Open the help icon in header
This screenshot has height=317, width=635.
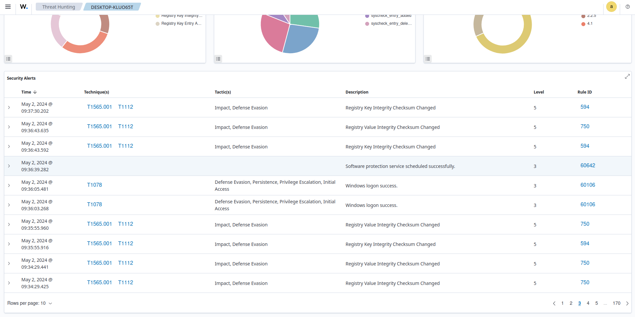[627, 7]
